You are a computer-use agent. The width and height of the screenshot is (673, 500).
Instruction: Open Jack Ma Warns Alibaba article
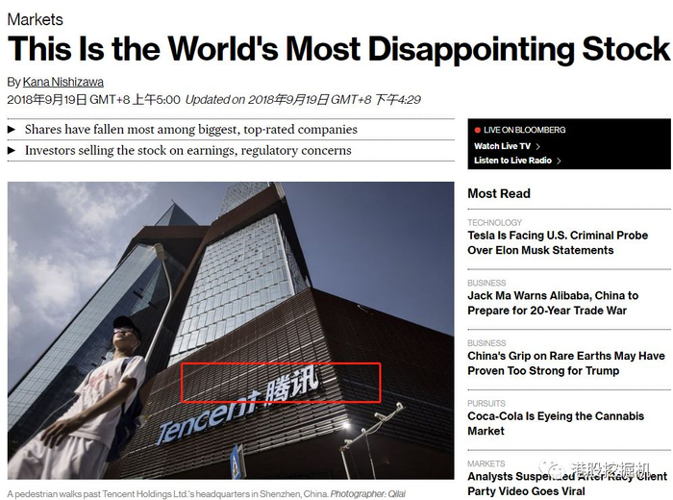(553, 303)
